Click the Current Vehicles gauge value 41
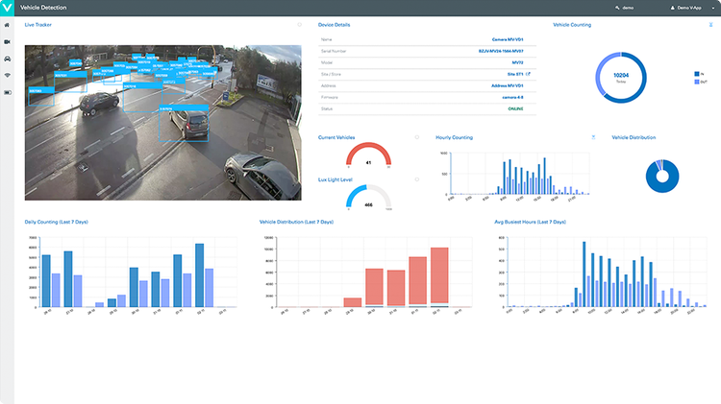This screenshot has width=721, height=404. pos(368,162)
